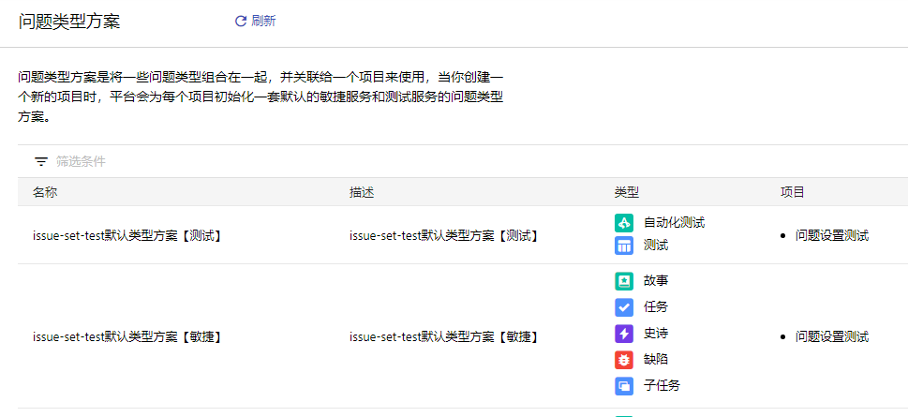908x417 pixels.
Task: Click the green 故事 type icon
Action: [624, 281]
